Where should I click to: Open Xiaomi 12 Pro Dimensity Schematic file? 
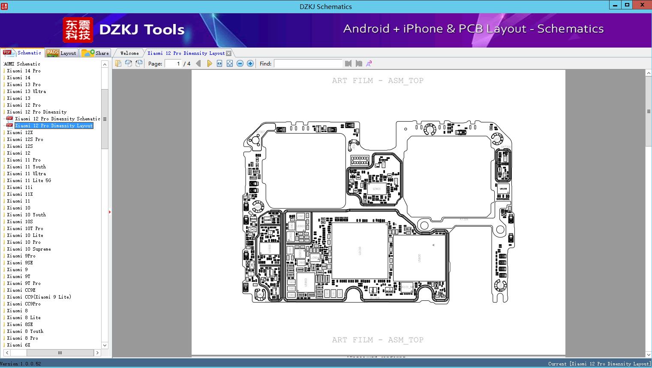pos(57,119)
